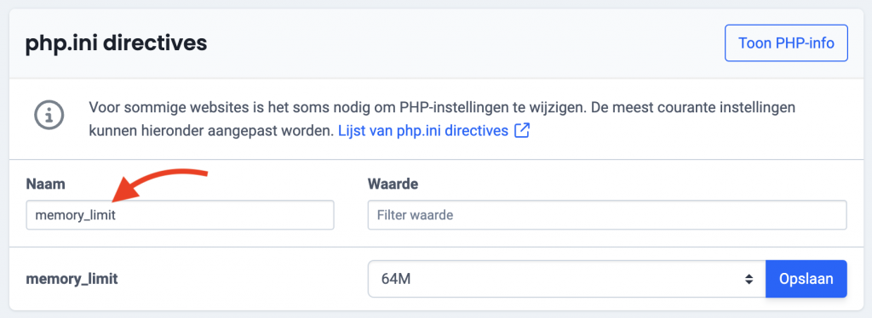The height and width of the screenshot is (318, 872).
Task: Click the white header bar beside the title
Action: pos(465,43)
